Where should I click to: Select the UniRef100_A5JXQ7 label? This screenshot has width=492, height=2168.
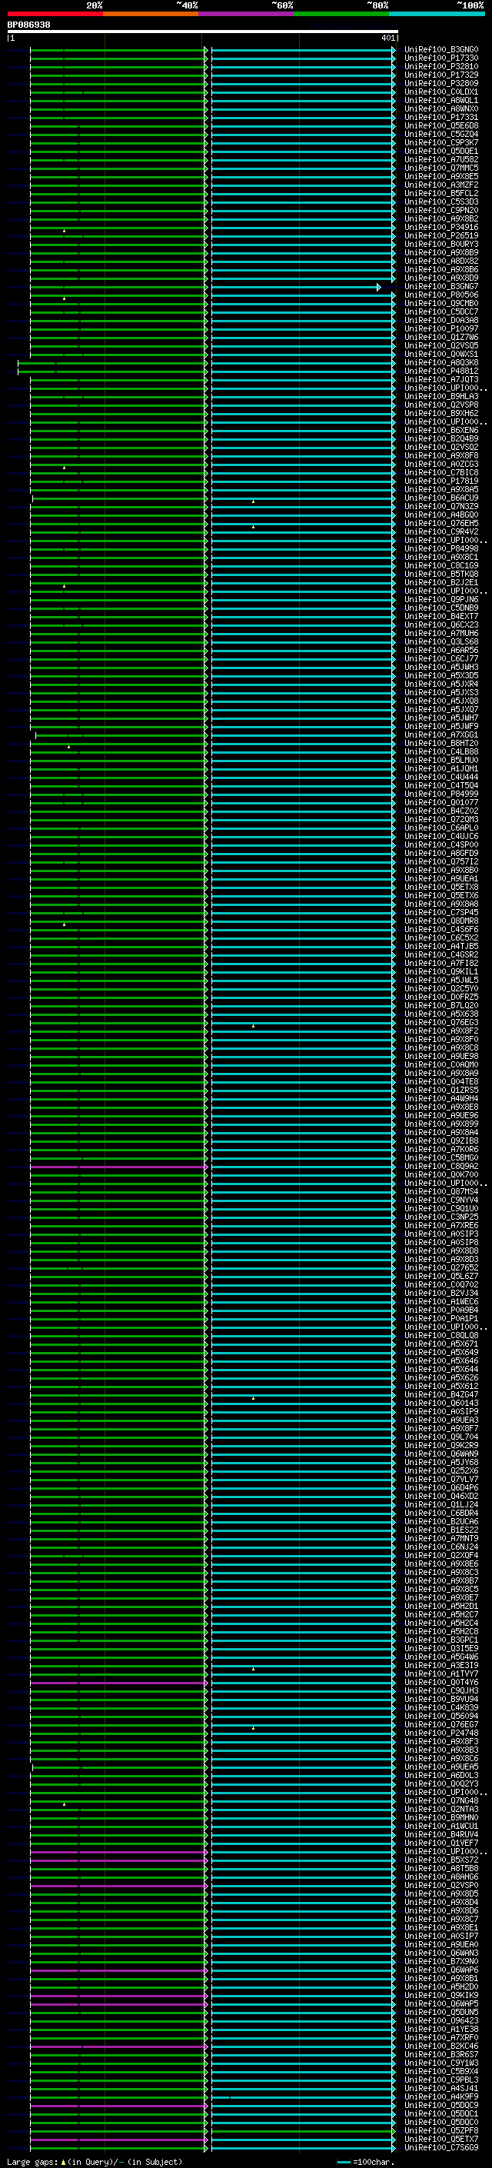coord(441,708)
